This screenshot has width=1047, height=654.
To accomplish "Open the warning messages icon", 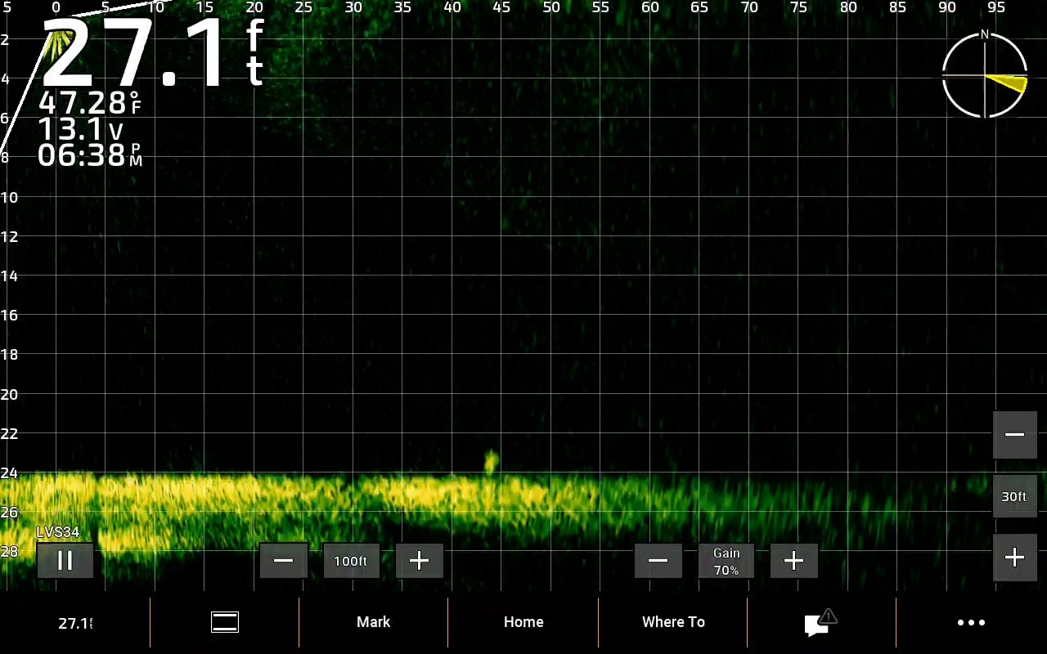I will coord(821,622).
